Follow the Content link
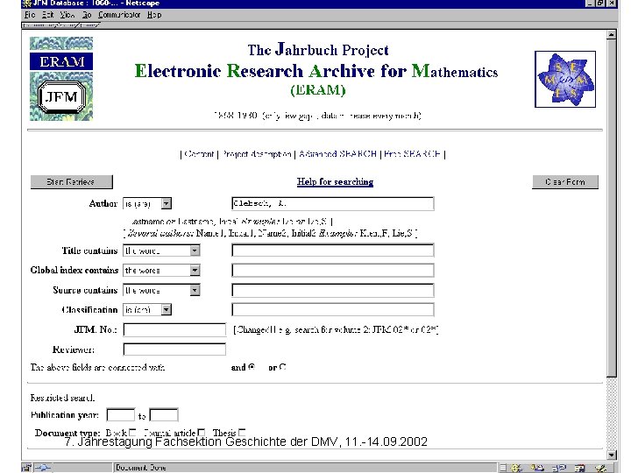This screenshot has width=631, height=473. (199, 154)
